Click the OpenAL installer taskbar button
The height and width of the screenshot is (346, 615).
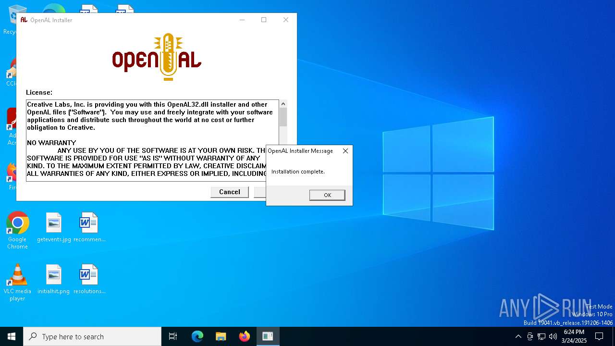pos(268,336)
